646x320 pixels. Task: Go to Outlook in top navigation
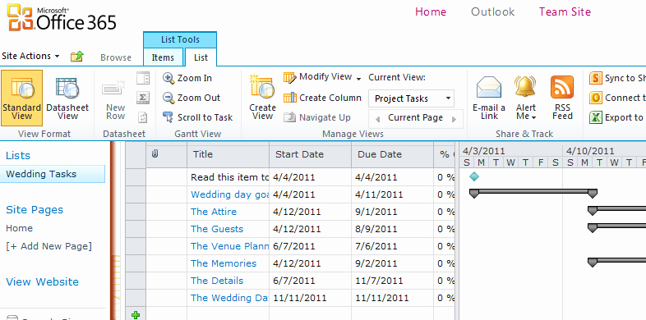pyautogui.click(x=493, y=12)
